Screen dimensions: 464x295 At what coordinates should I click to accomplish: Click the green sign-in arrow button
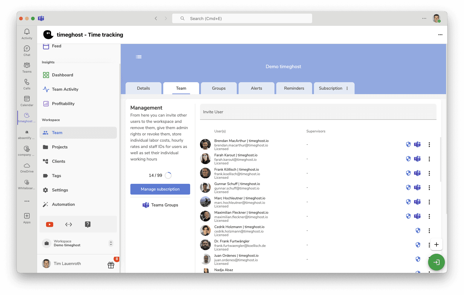click(436, 262)
